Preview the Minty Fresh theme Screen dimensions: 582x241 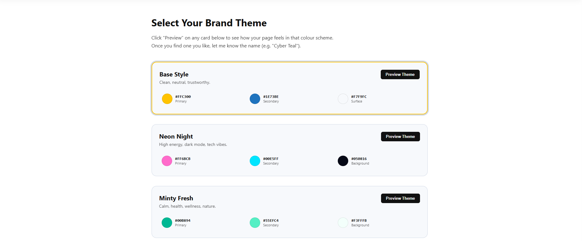click(400, 198)
